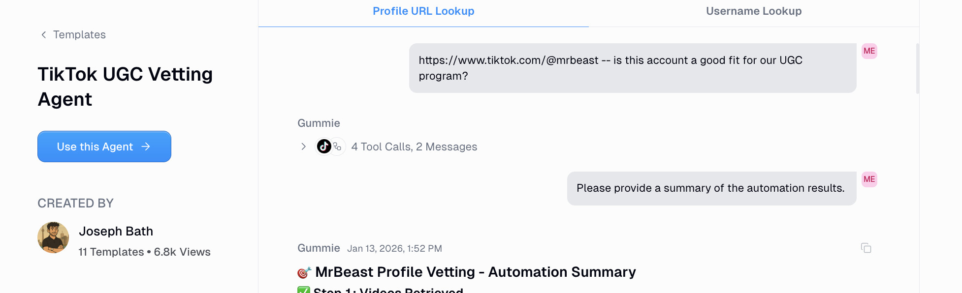Select the Profile URL Lookup tab
Viewport: 962px width, 293px height.
click(423, 11)
